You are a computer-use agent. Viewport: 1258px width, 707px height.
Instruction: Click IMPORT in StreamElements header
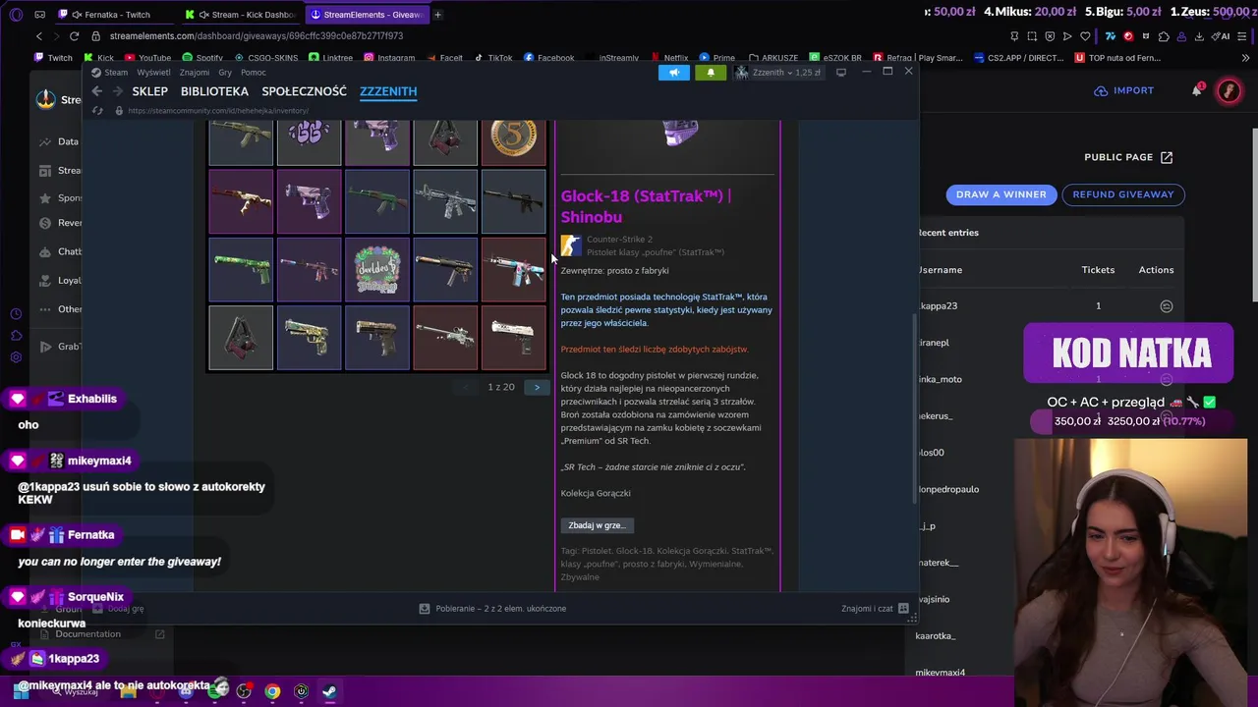coord(1124,90)
